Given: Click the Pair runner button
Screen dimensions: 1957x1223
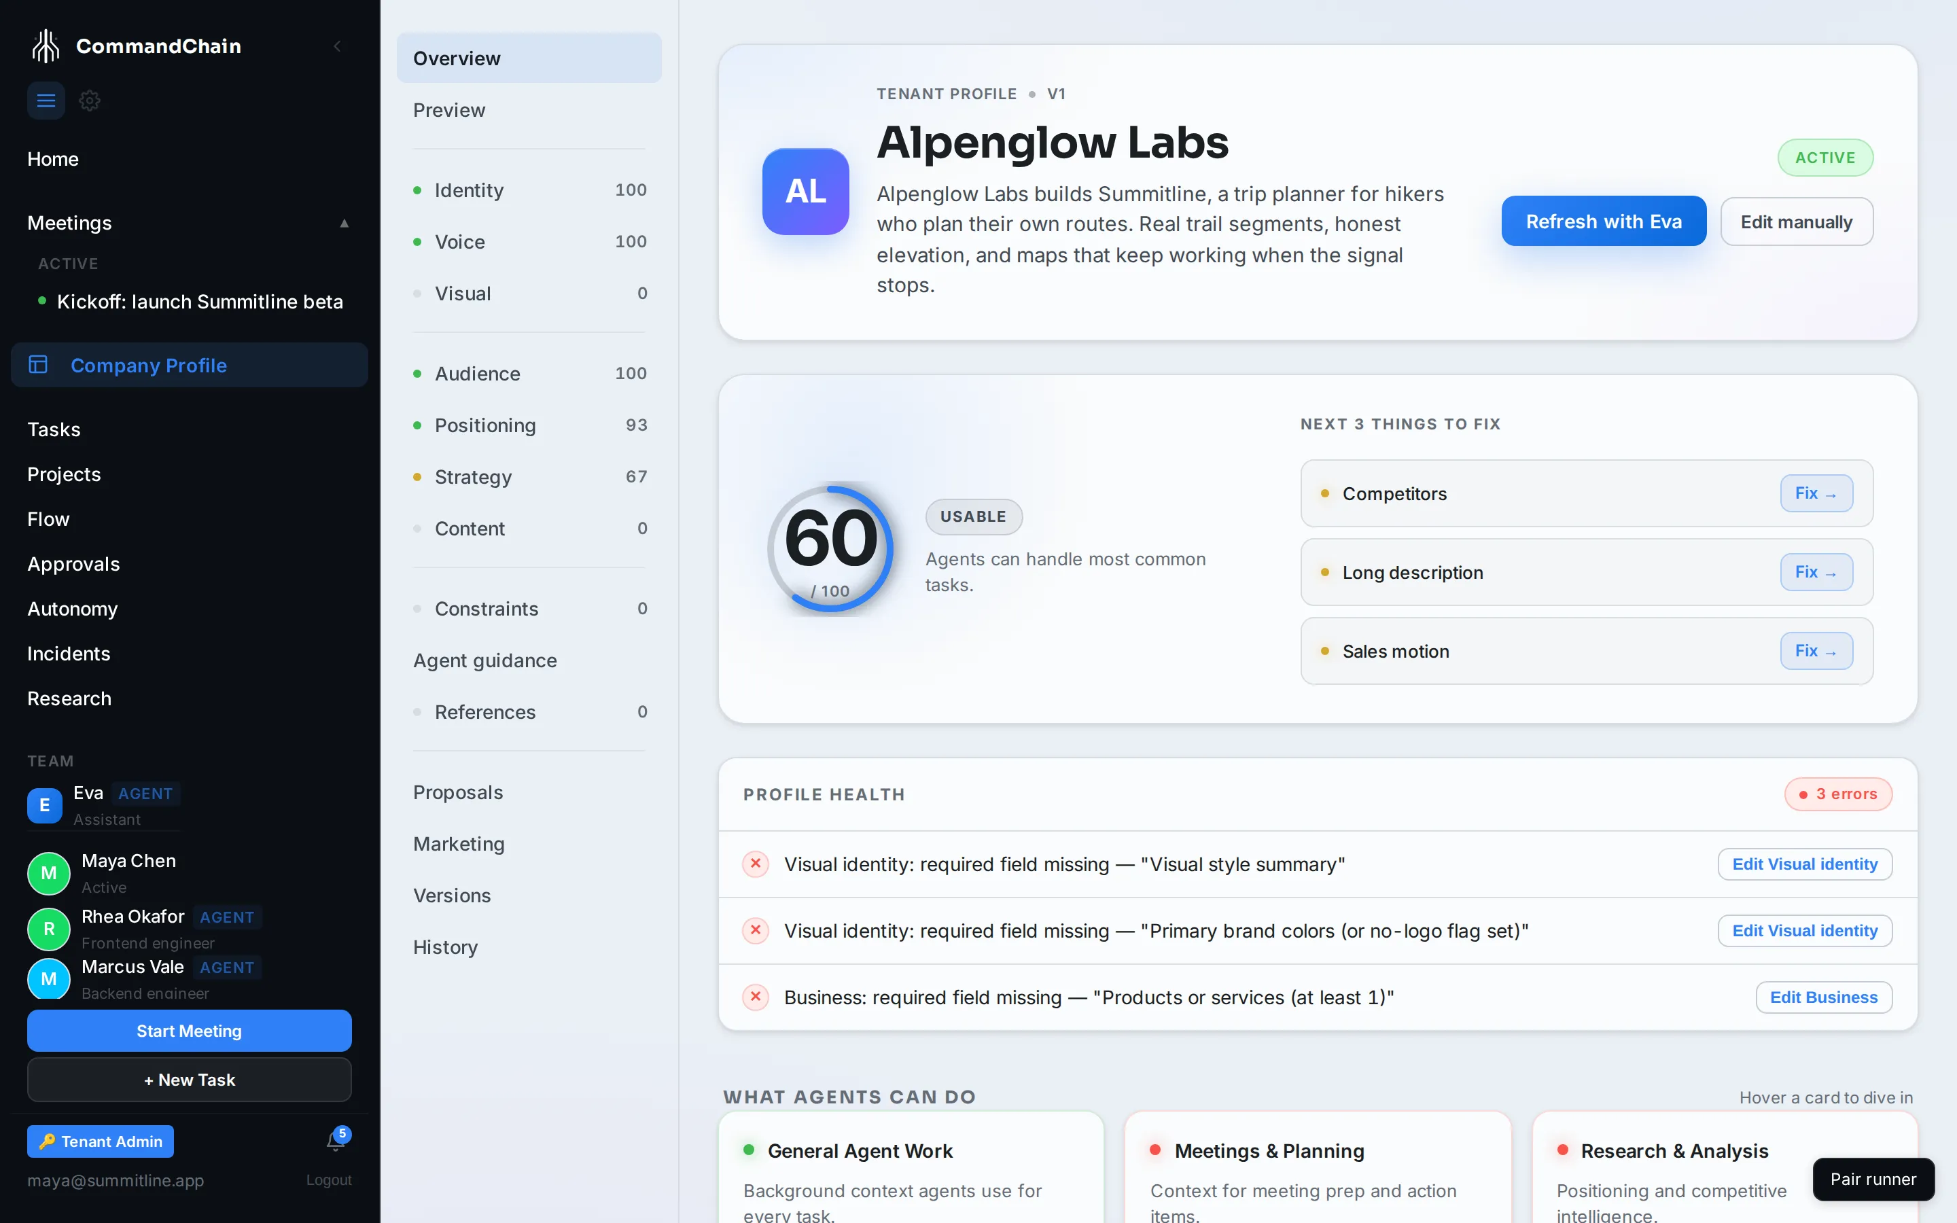Looking at the screenshot, I should [x=1873, y=1180].
